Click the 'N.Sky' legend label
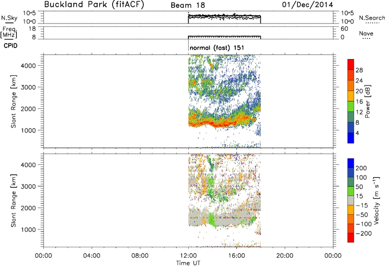The image size is (385, 266). tap(9, 18)
